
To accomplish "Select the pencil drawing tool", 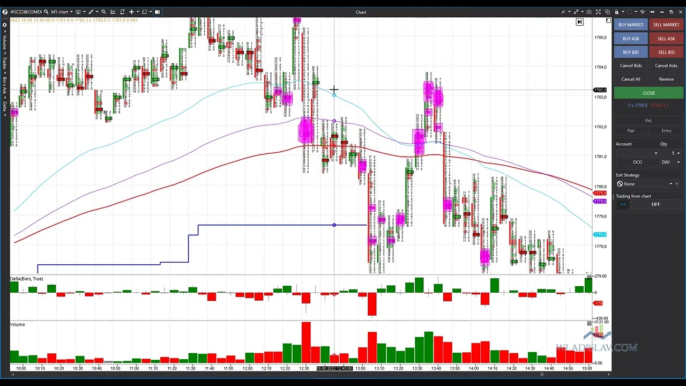I will [x=91, y=12].
